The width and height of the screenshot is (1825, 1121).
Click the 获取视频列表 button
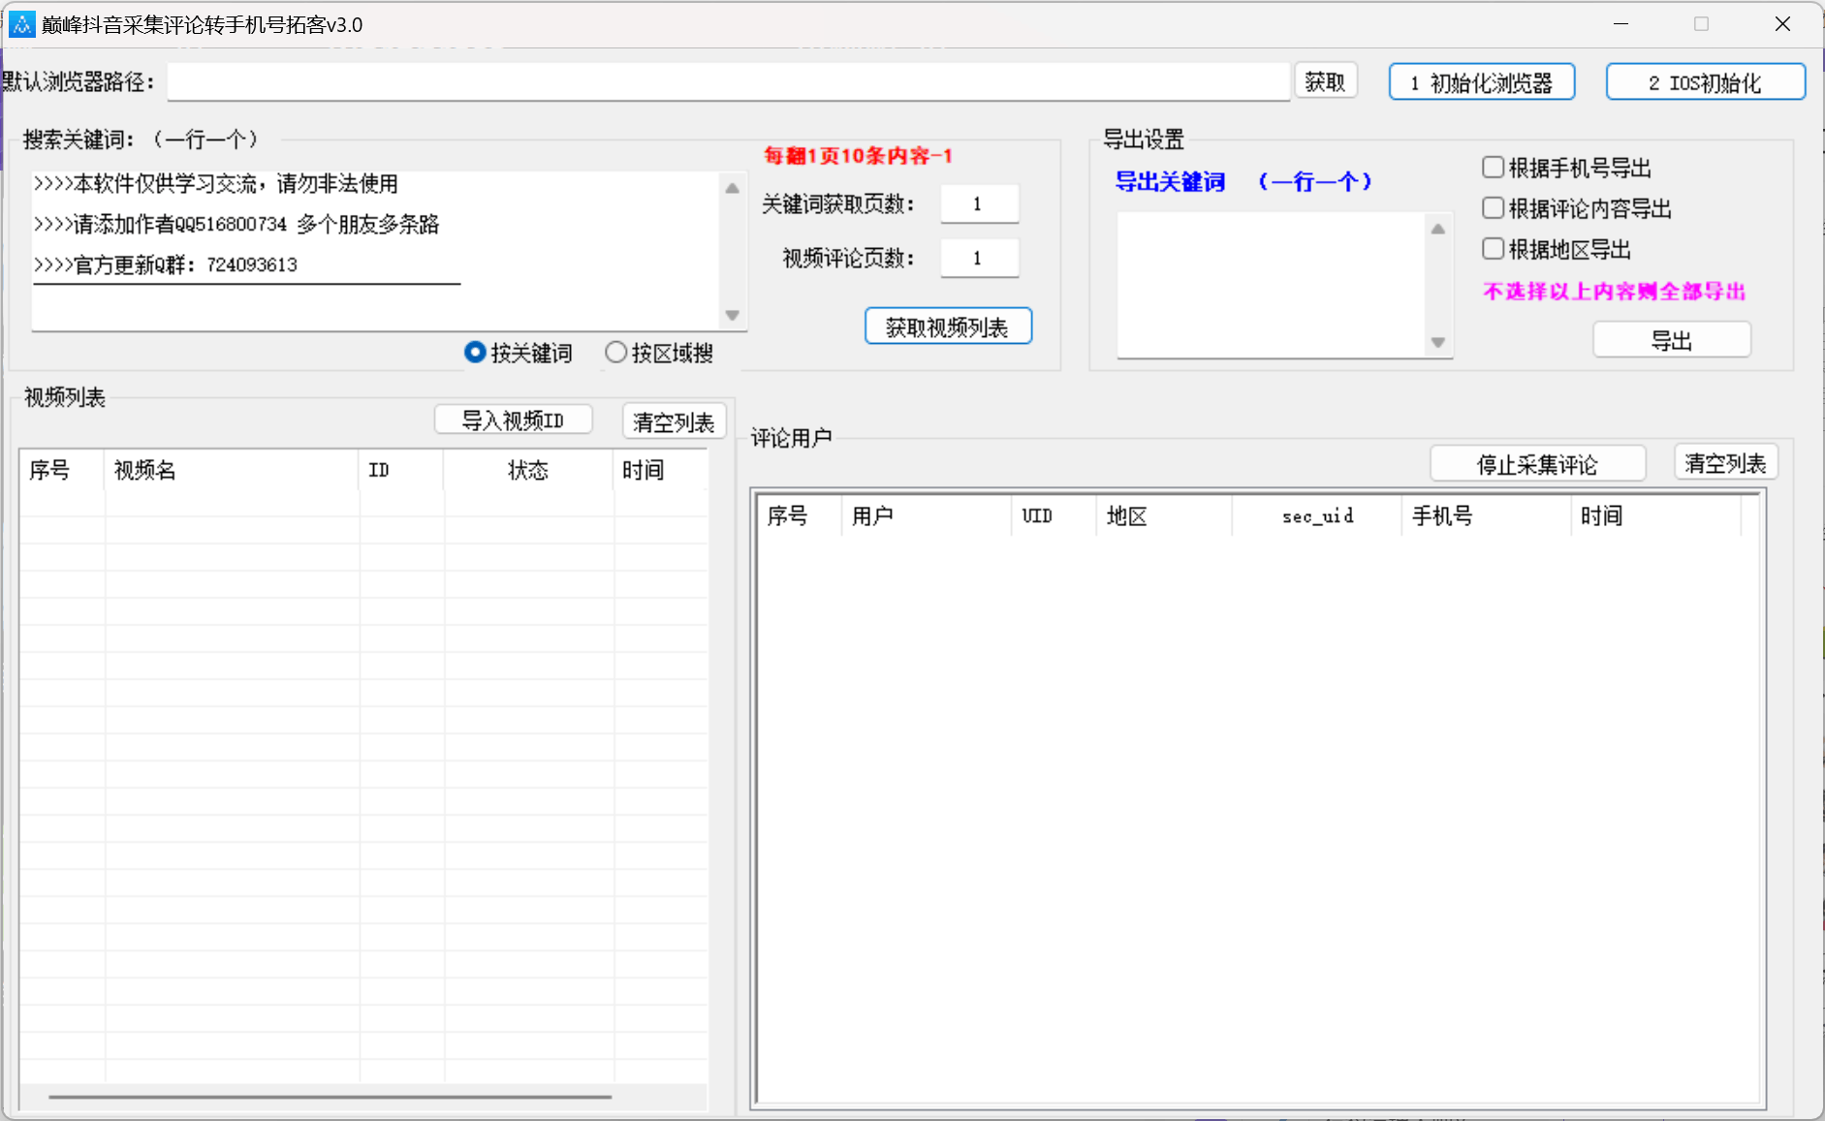(x=948, y=327)
